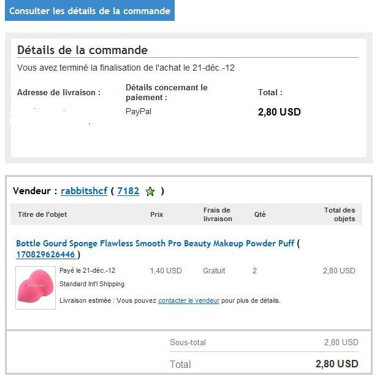
Task: Click the PayPal payment method text
Action: (138, 112)
